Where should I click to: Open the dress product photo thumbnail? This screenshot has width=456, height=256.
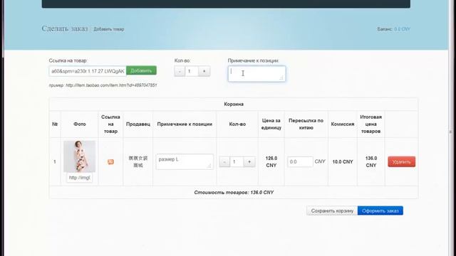(x=79, y=156)
